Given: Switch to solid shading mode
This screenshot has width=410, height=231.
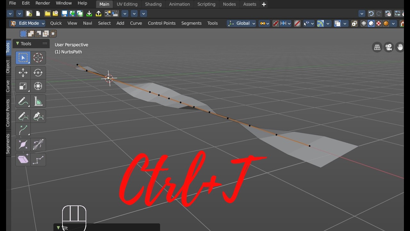Looking at the screenshot, I should coord(371,23).
